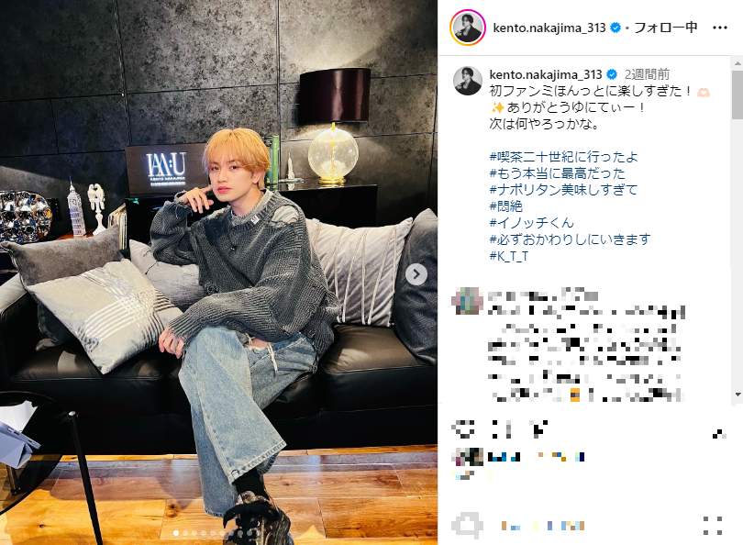Open the kento.nakajima_313 username in the caption
The width and height of the screenshot is (743, 545).
(x=546, y=74)
